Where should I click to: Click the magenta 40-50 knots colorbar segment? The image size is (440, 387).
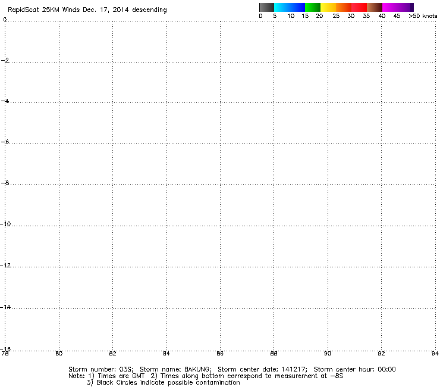[x=396, y=7]
